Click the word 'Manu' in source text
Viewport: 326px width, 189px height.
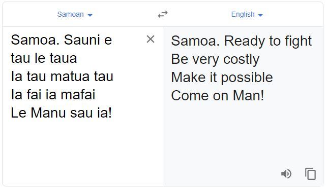49,112
